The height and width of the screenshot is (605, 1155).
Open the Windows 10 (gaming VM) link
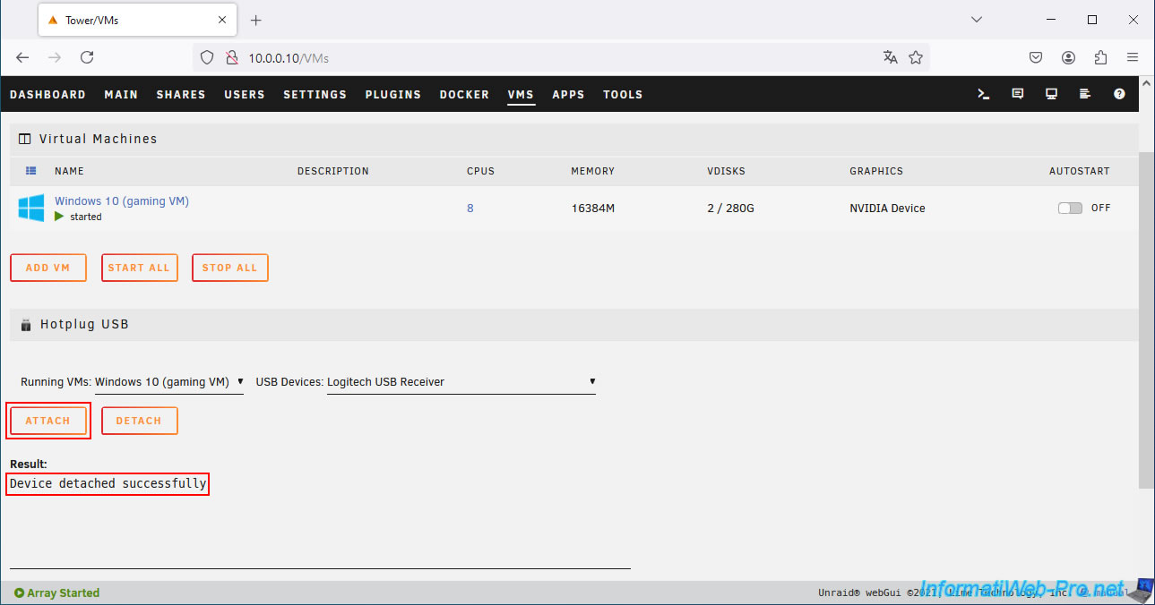click(x=122, y=201)
